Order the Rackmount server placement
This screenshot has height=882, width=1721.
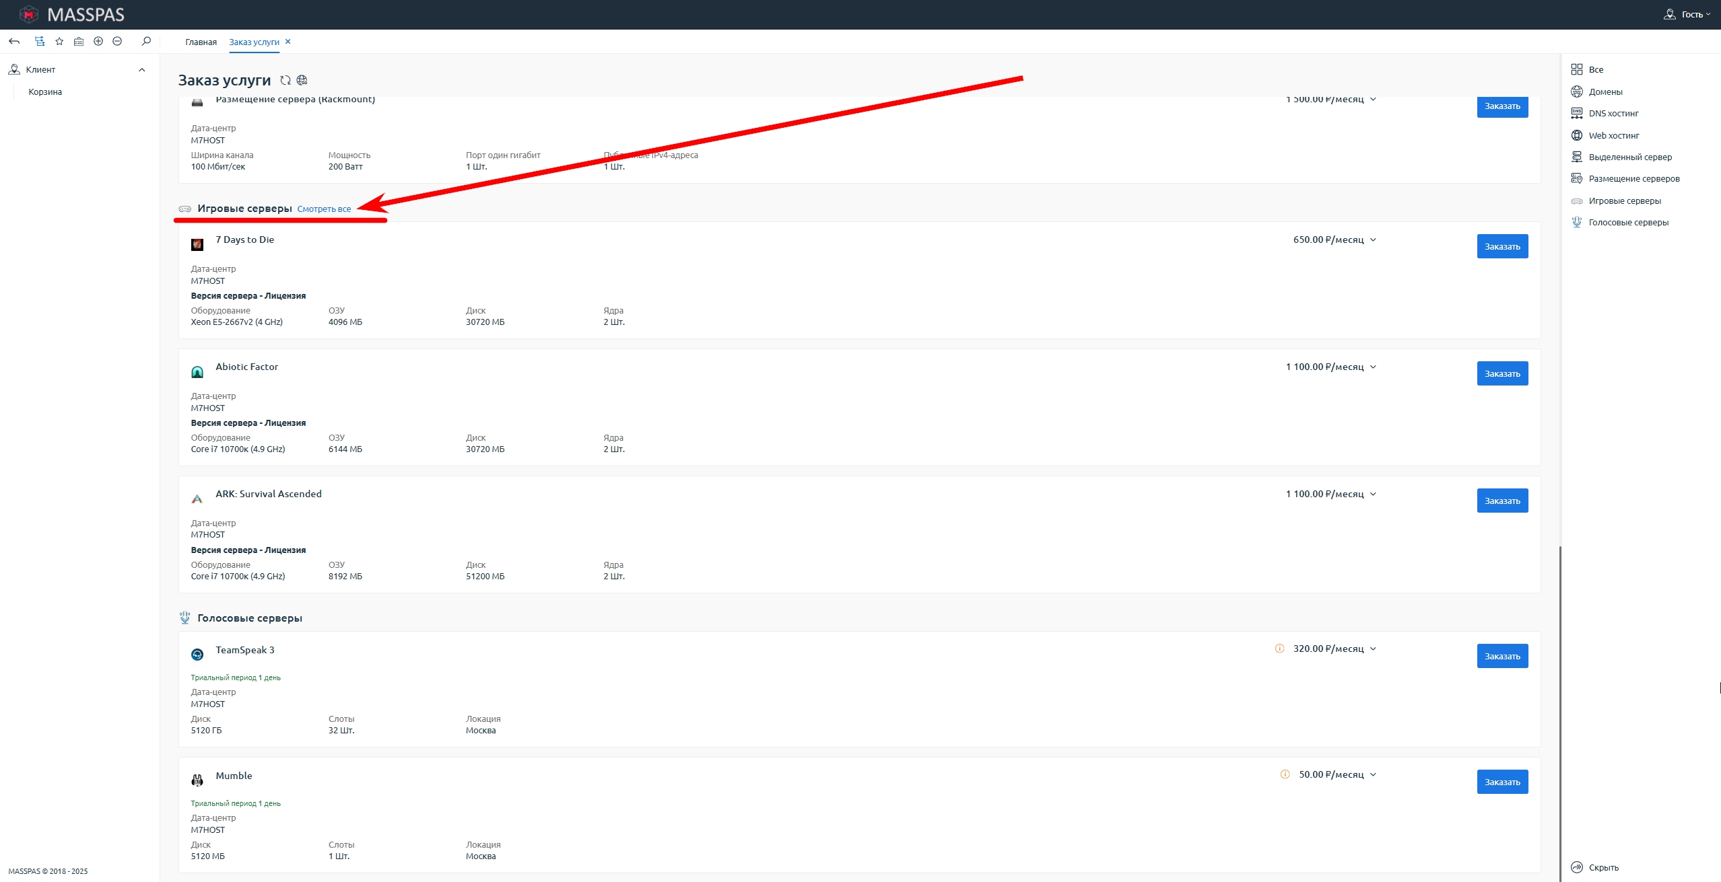point(1502,106)
